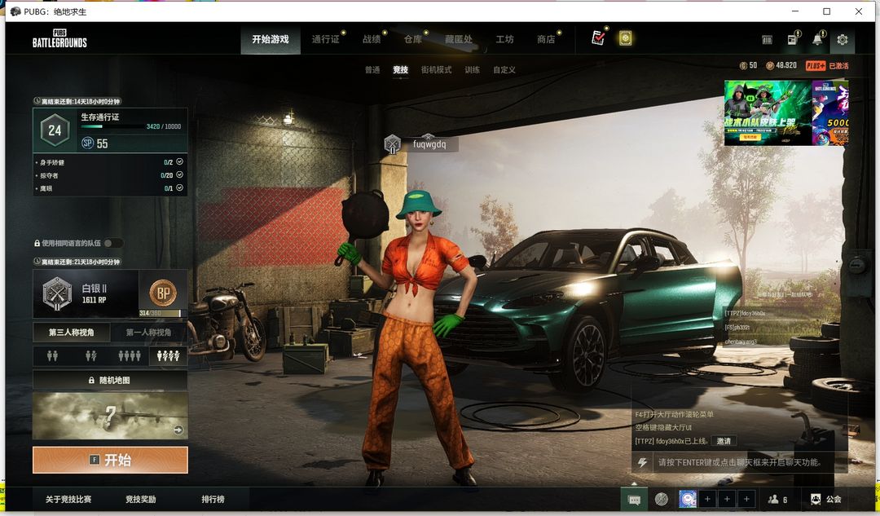880x516 pixels.
Task: Select 第三人称视角 perspective
Action: click(x=71, y=333)
